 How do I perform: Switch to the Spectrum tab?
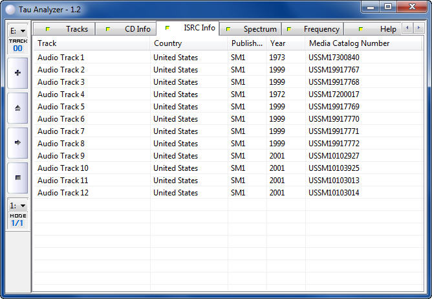point(253,29)
